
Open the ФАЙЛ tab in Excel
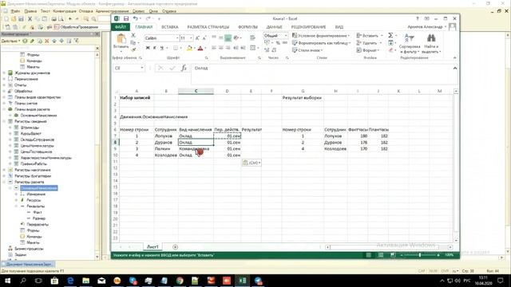point(121,26)
